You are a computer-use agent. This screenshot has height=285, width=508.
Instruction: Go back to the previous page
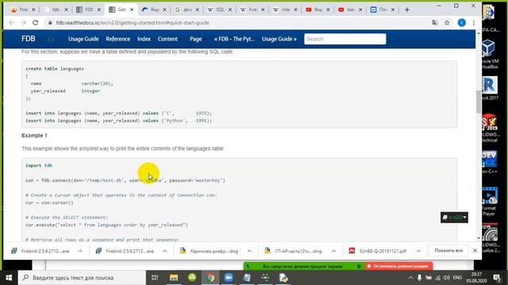[11, 23]
